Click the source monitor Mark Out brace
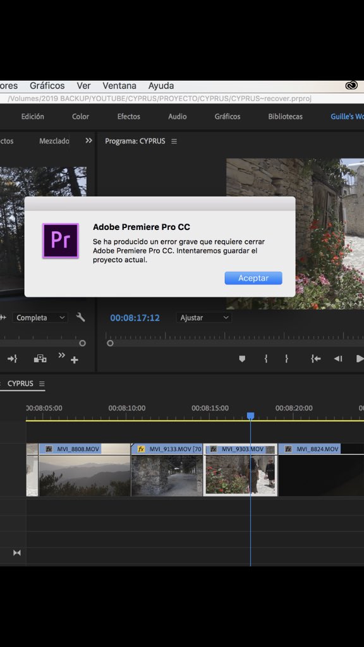This screenshot has width=364, height=647. click(x=13, y=359)
